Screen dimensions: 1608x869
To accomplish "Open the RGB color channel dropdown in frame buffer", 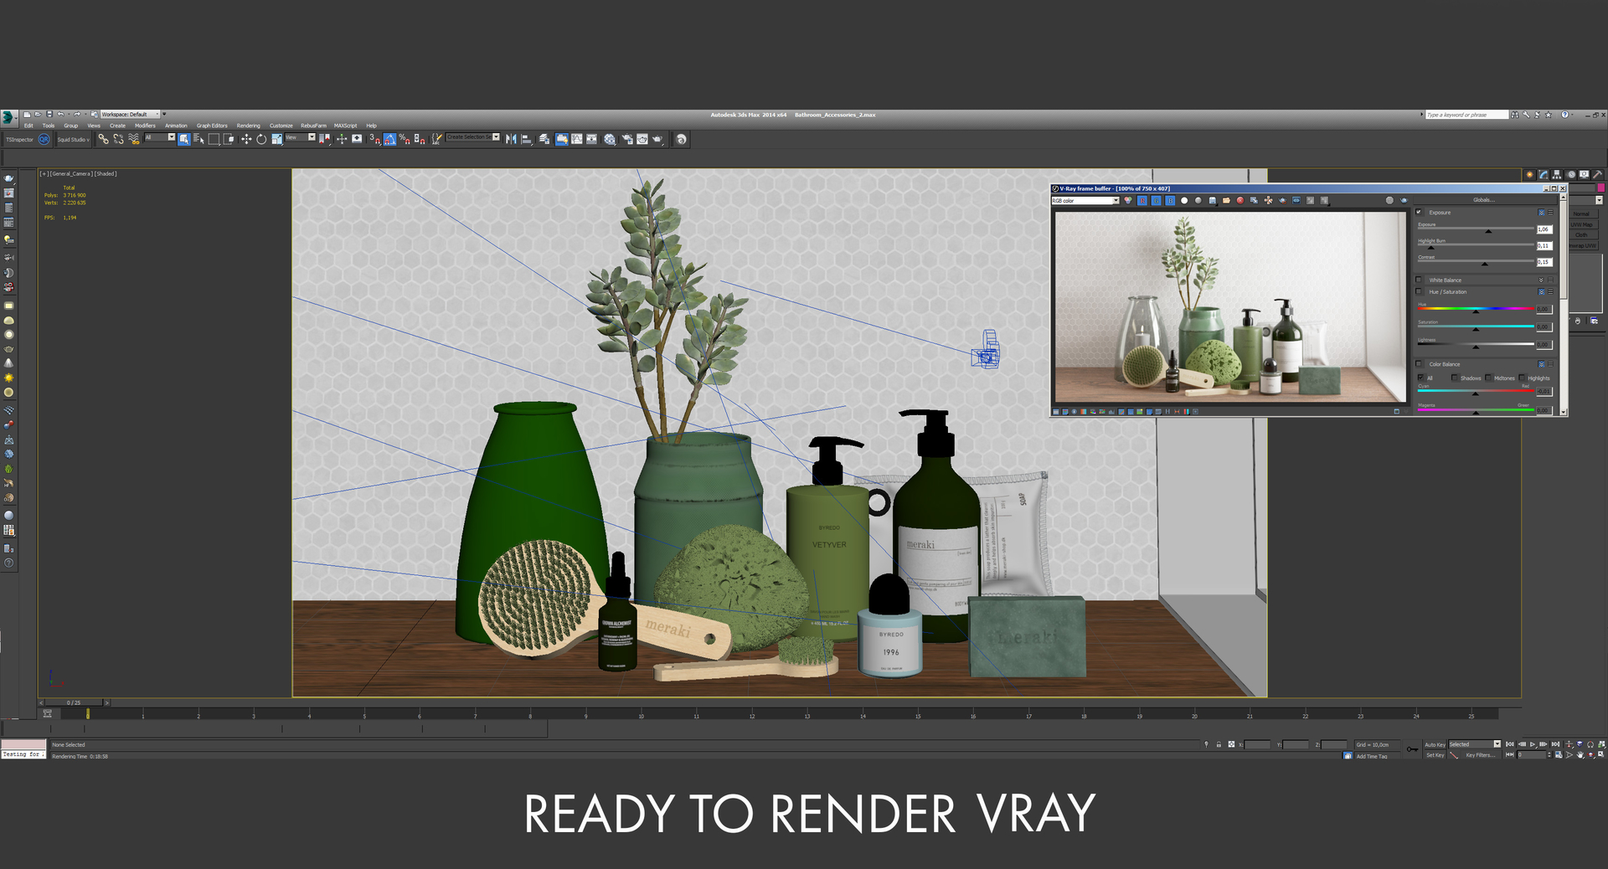I will 1116,201.
